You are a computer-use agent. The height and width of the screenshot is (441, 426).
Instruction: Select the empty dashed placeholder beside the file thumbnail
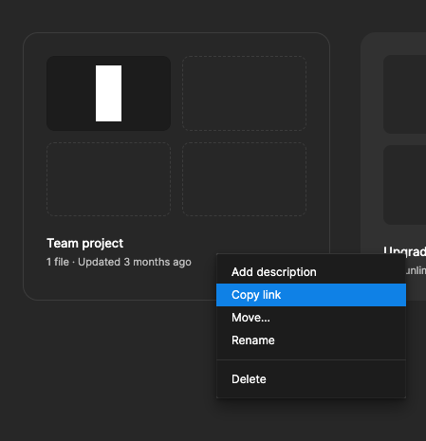pyautogui.click(x=244, y=93)
